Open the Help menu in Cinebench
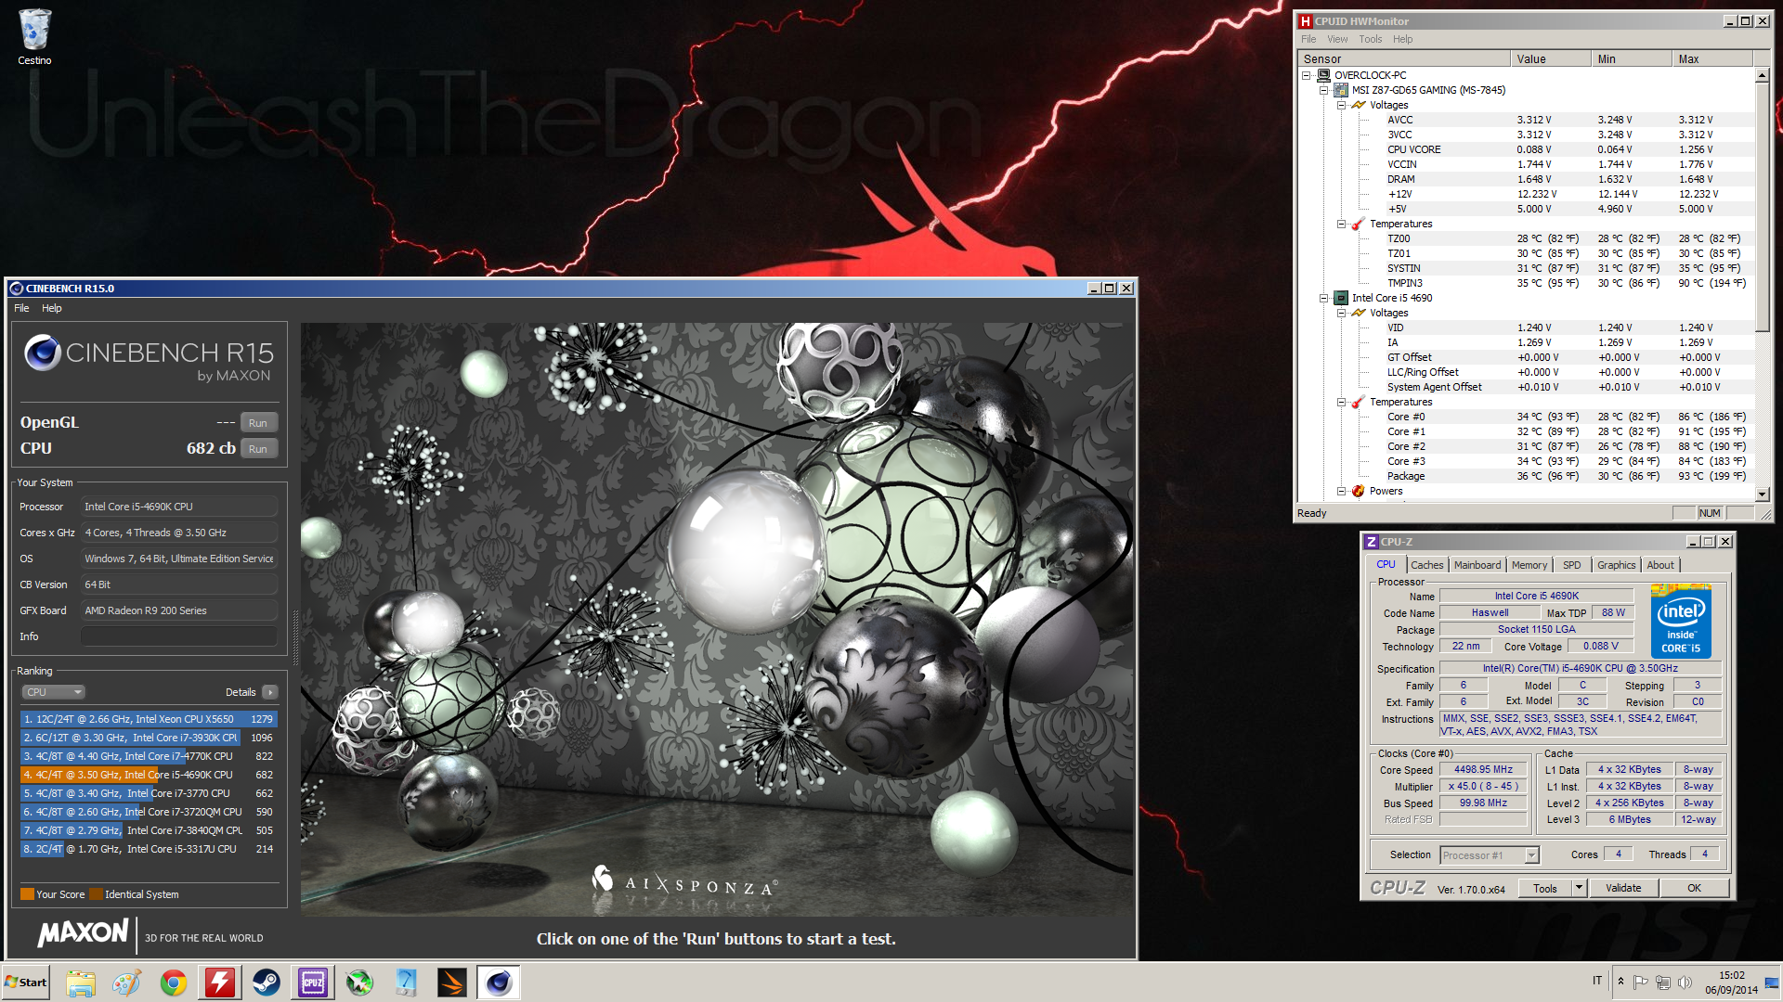The height and width of the screenshot is (1002, 1783). 52,308
